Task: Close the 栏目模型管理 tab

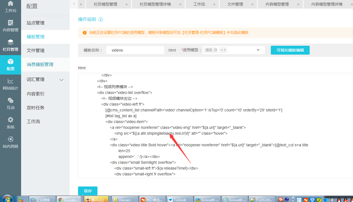Action: click(127, 4)
